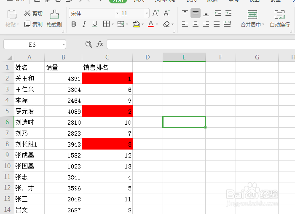Open the font size 11 dropdown

[x=147, y=13]
